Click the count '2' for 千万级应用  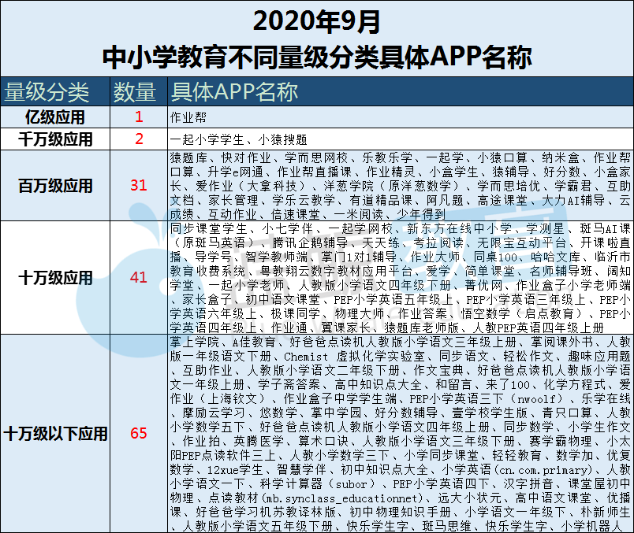[139, 139]
